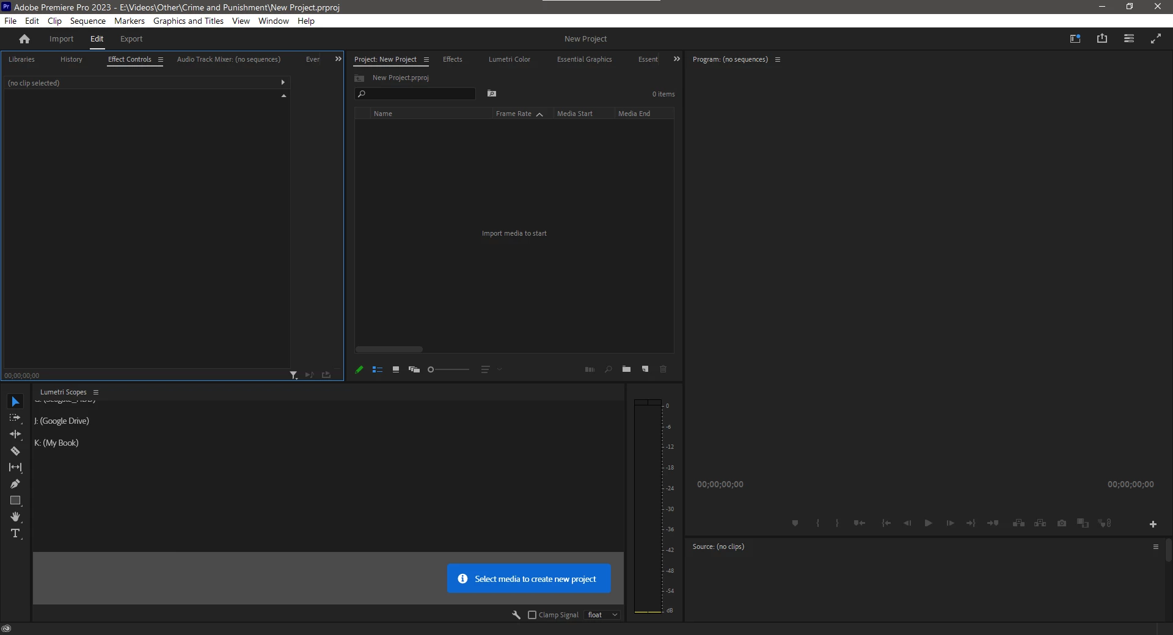Click Automate to Sequence icon
The width and height of the screenshot is (1173, 635).
click(590, 369)
